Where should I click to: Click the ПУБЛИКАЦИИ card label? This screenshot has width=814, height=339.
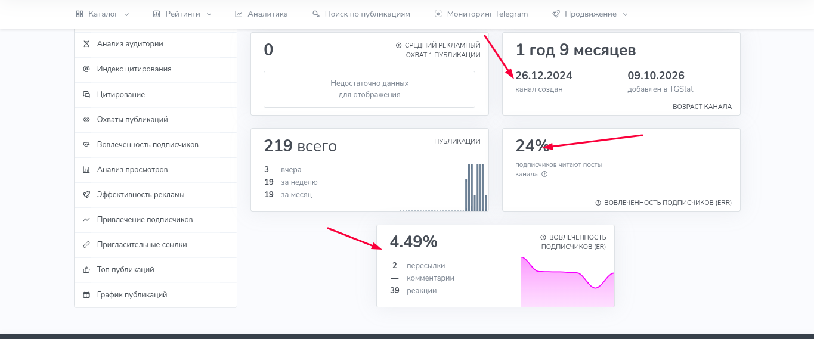(x=457, y=141)
